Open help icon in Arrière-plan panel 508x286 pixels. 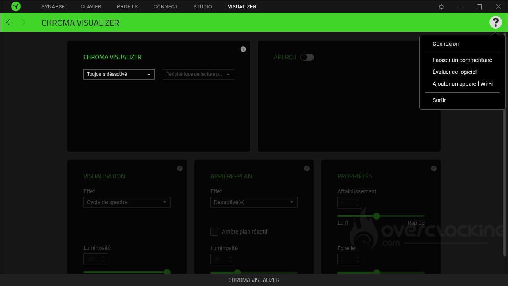(307, 168)
